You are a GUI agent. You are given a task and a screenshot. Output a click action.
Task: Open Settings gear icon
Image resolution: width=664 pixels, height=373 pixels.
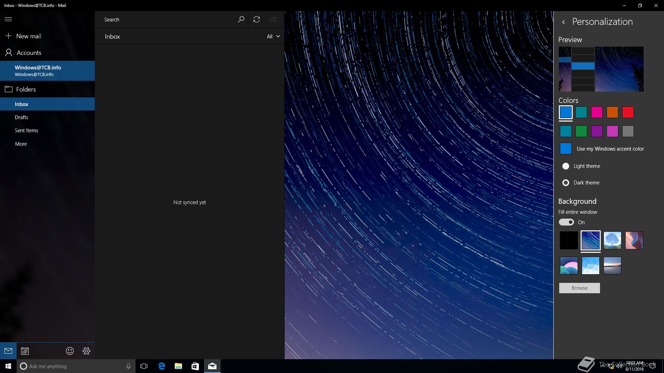(86, 351)
